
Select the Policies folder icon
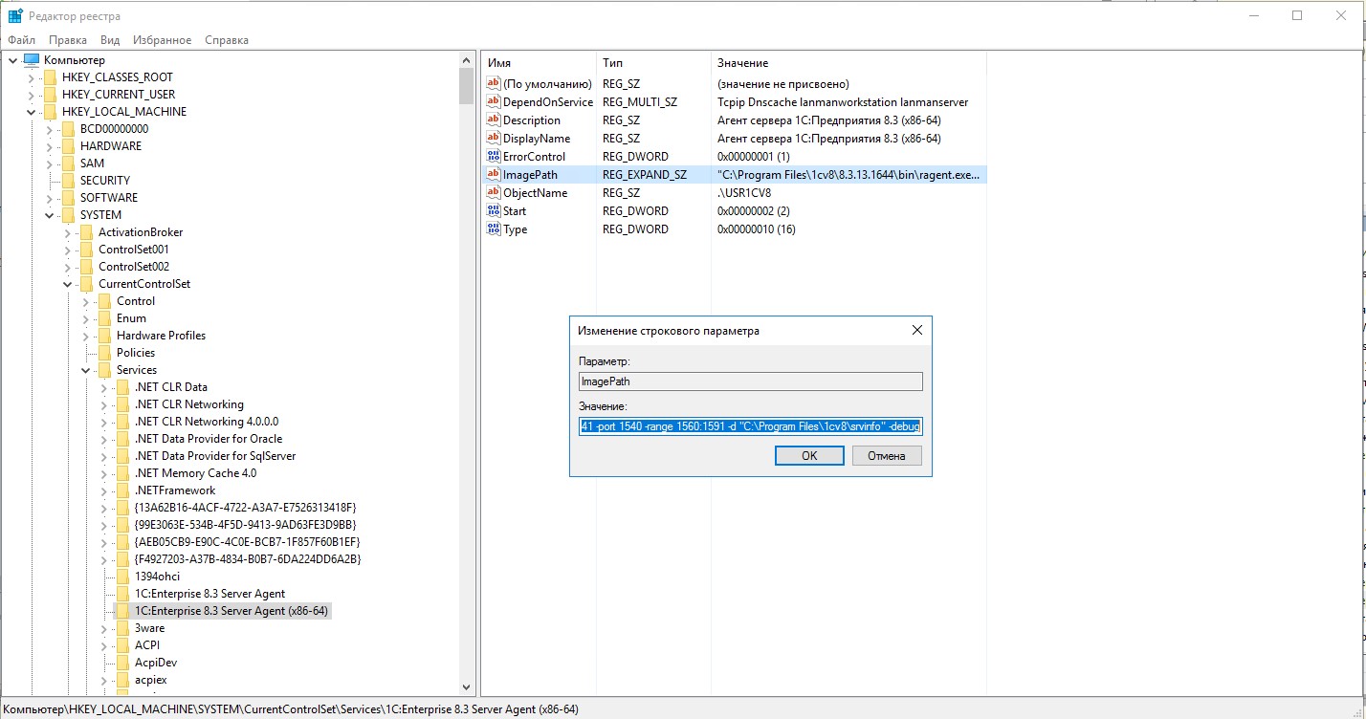point(104,353)
